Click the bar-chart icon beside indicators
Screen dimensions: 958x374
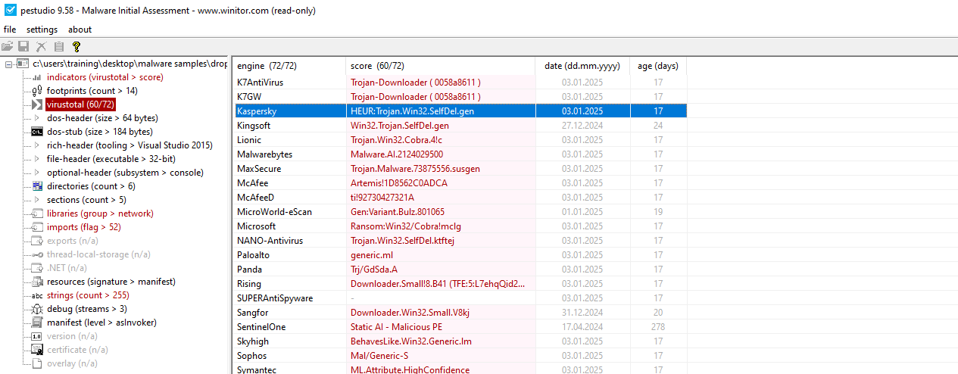36,77
